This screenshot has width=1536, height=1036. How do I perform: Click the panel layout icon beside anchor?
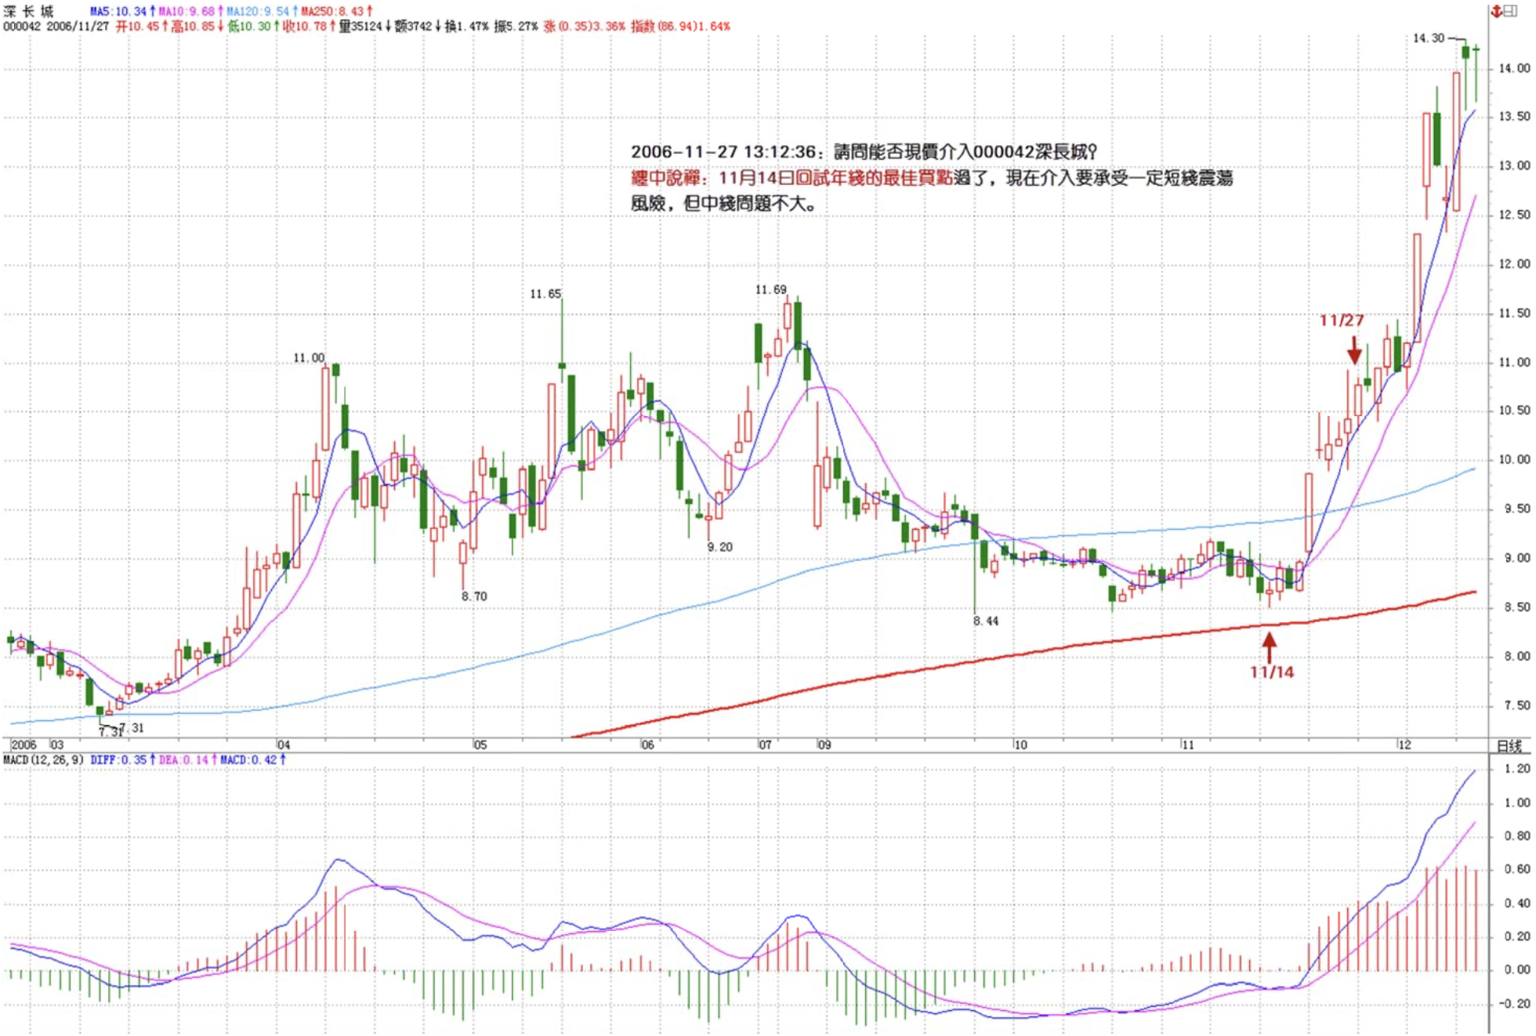1509,12
